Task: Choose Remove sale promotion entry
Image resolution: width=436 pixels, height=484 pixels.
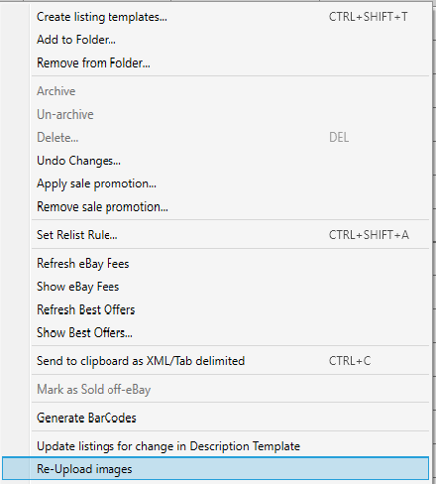Action: (x=215, y=207)
